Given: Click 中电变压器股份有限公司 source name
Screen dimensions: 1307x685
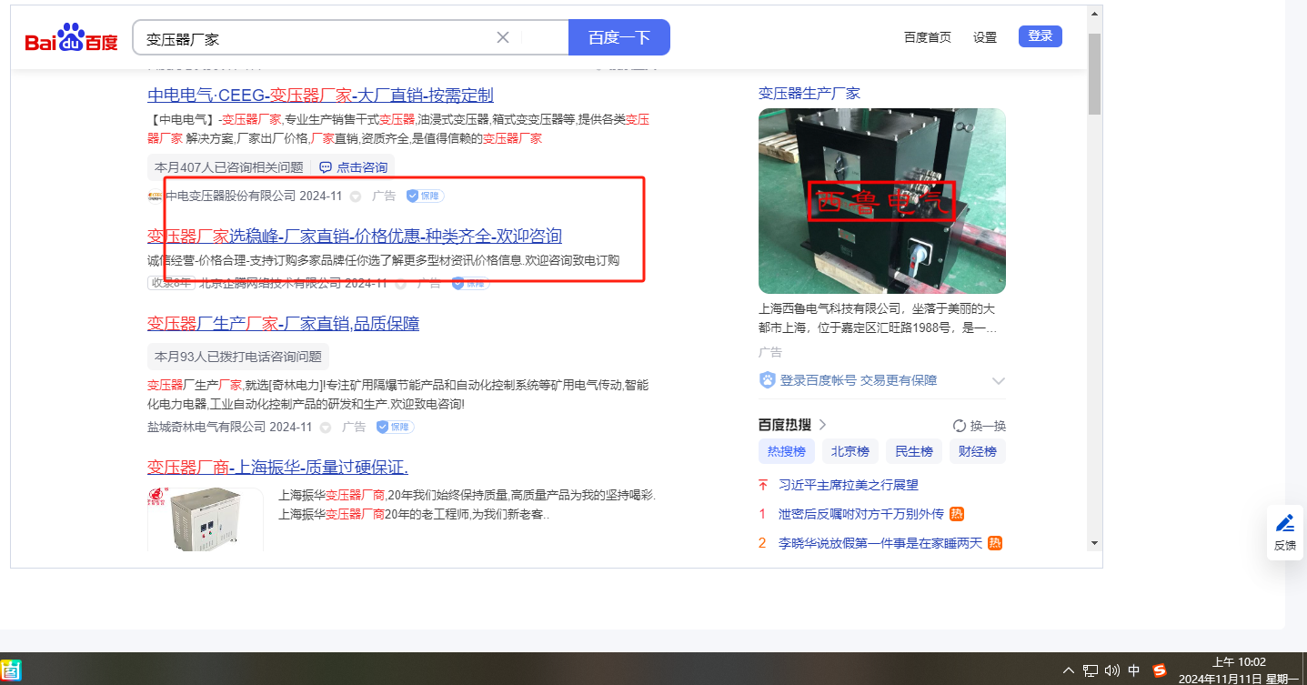Looking at the screenshot, I should [231, 196].
